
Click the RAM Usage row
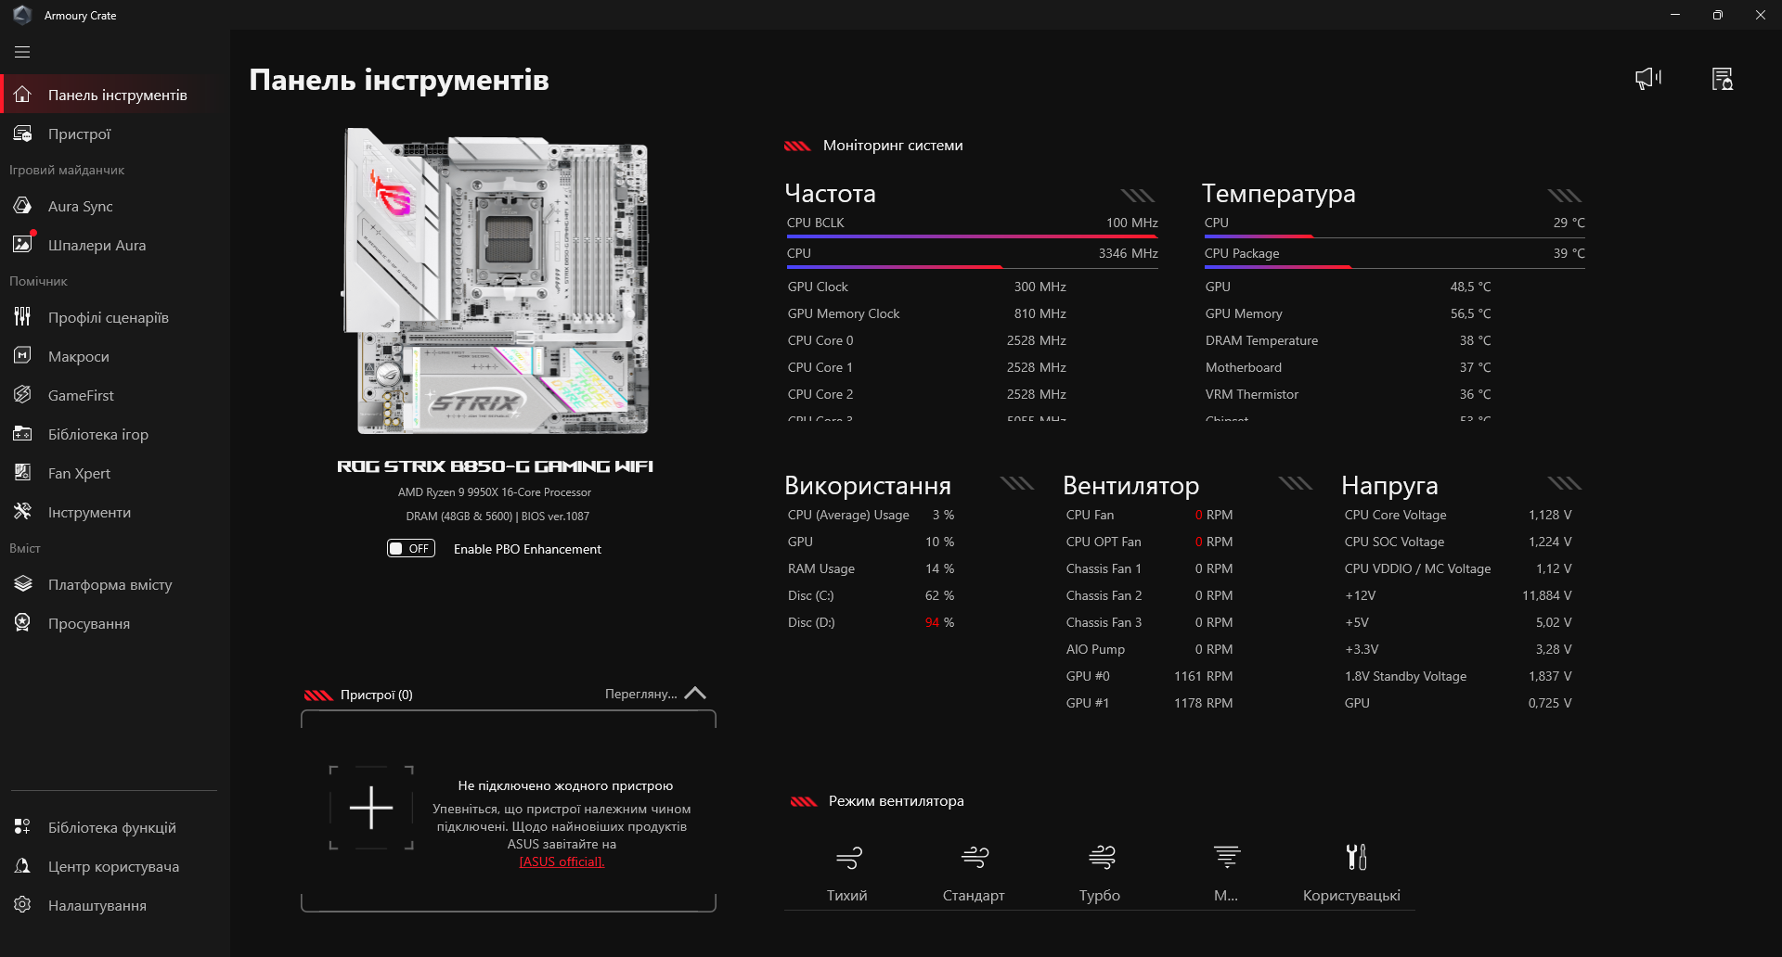pyautogui.click(x=871, y=568)
